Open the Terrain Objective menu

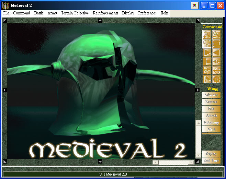(x=75, y=13)
